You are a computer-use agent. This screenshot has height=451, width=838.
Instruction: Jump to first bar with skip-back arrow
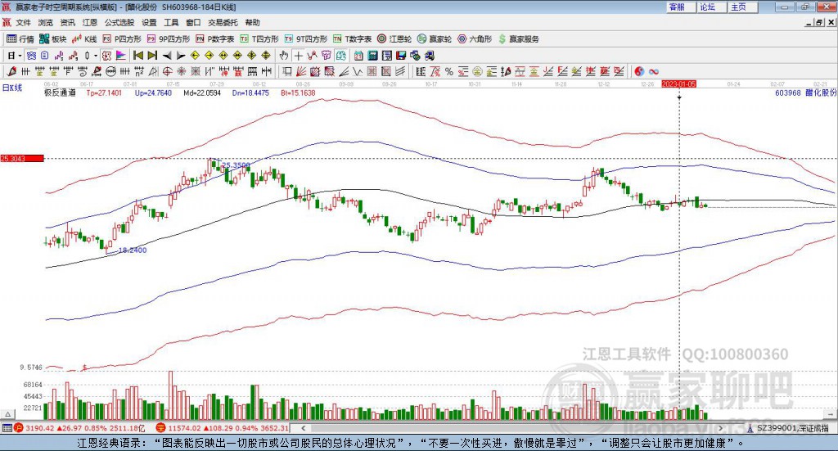pyautogui.click(x=137, y=56)
